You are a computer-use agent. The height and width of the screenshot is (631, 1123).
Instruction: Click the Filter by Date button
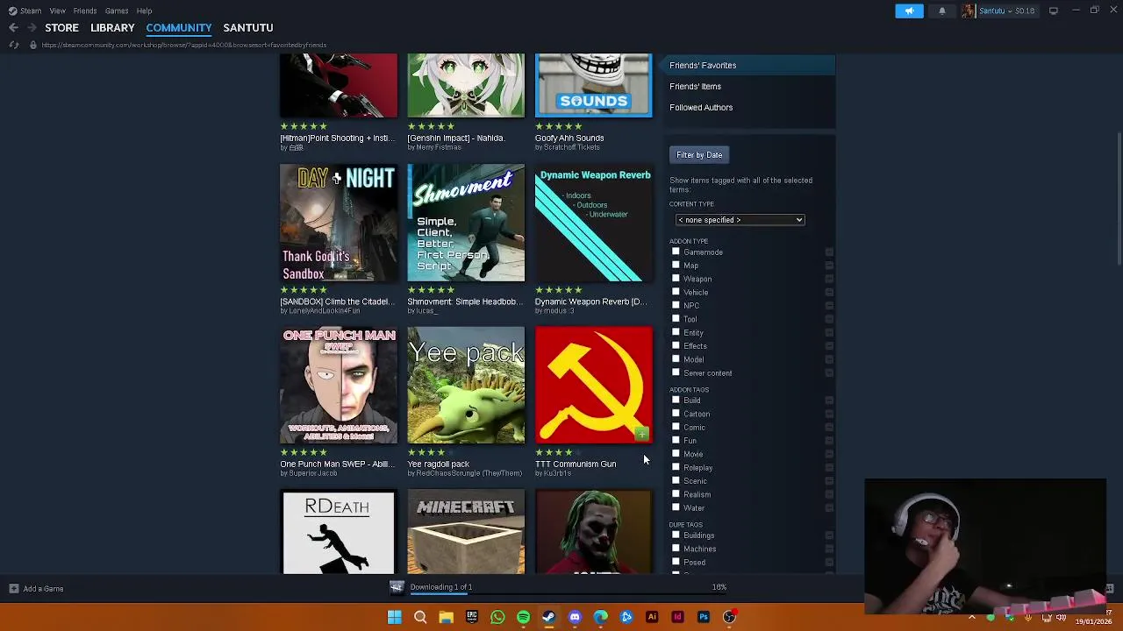click(x=699, y=155)
